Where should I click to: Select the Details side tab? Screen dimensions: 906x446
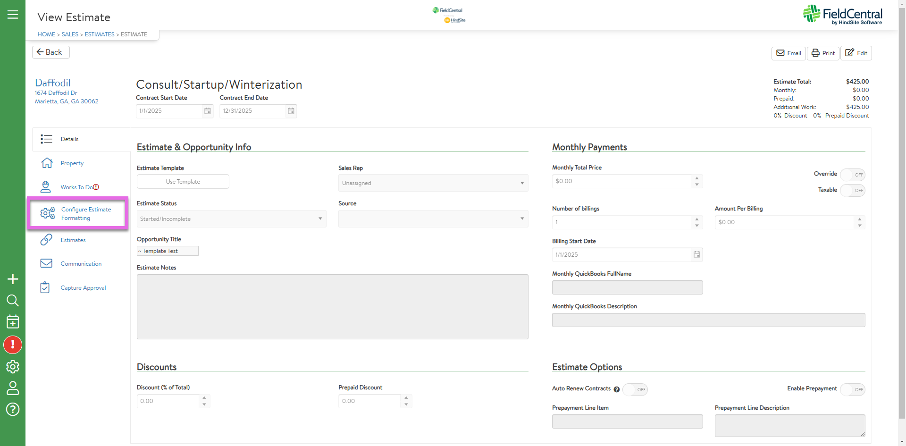pyautogui.click(x=81, y=139)
